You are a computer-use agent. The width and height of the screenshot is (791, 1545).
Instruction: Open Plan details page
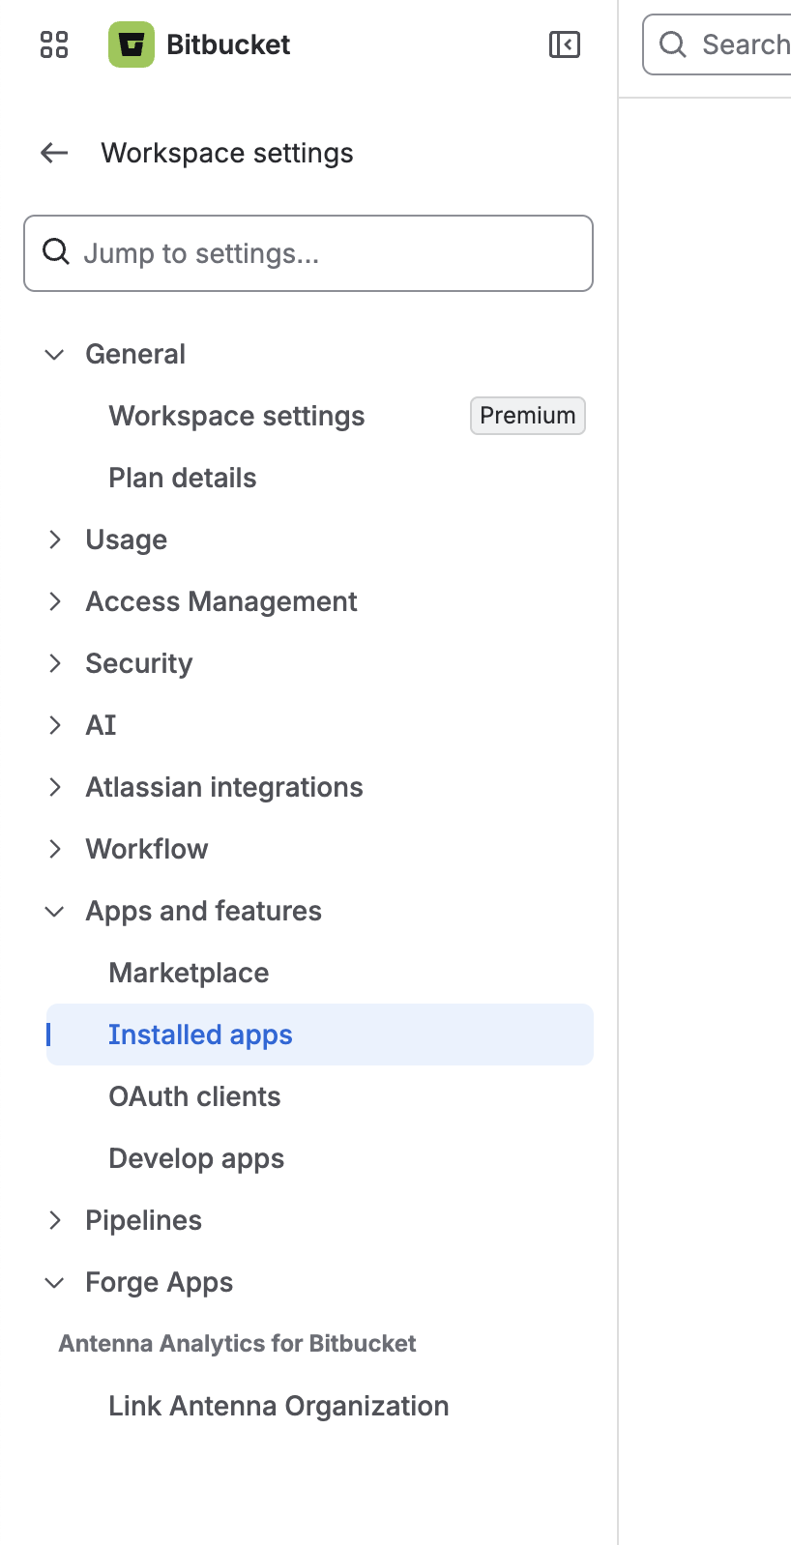pos(183,478)
